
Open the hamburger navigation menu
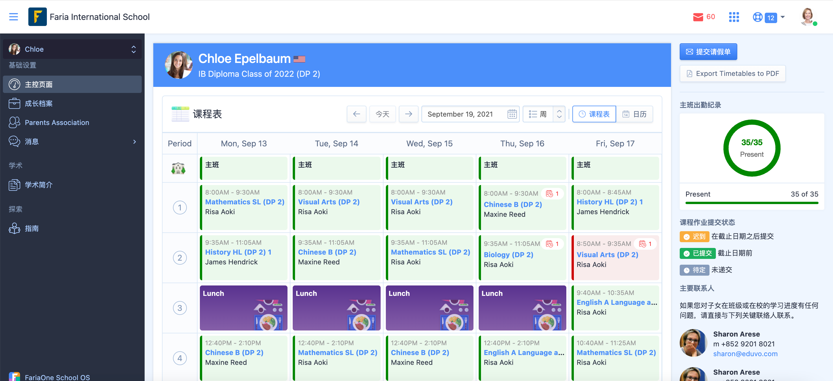[x=13, y=17]
